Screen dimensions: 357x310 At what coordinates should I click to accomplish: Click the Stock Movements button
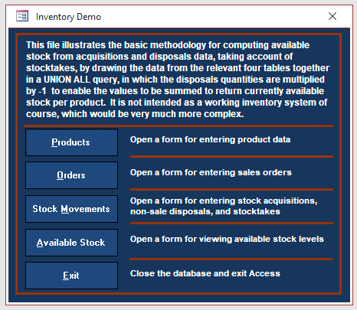pyautogui.click(x=71, y=209)
